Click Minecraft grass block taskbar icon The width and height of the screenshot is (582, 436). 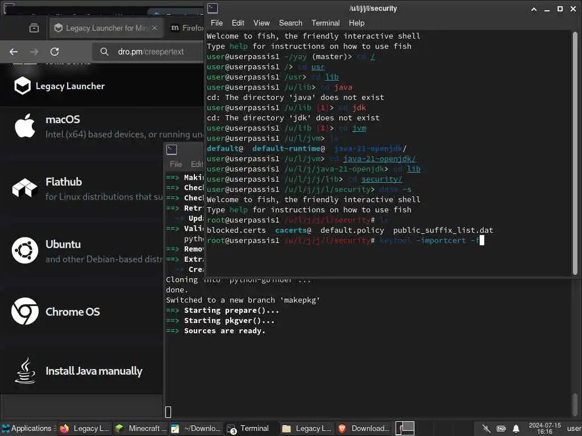click(119, 429)
